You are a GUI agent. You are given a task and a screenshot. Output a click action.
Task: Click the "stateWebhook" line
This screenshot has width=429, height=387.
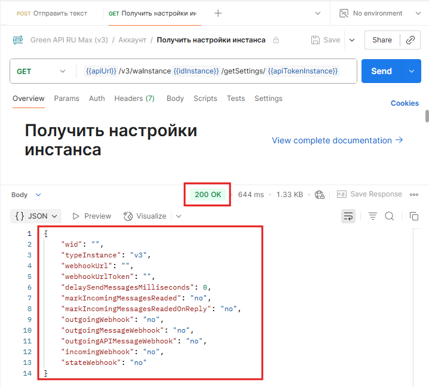point(104,363)
